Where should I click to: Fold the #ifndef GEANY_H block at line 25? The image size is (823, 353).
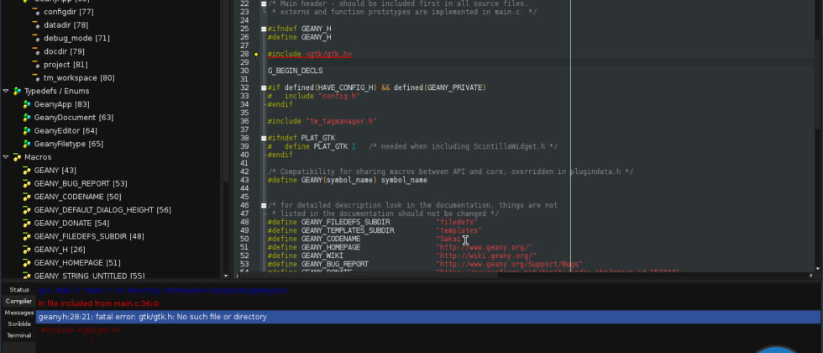tap(263, 29)
